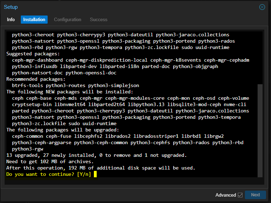Click the 'Suggested packages:' line
This screenshot has height=203, width=271.
coord(33,54)
